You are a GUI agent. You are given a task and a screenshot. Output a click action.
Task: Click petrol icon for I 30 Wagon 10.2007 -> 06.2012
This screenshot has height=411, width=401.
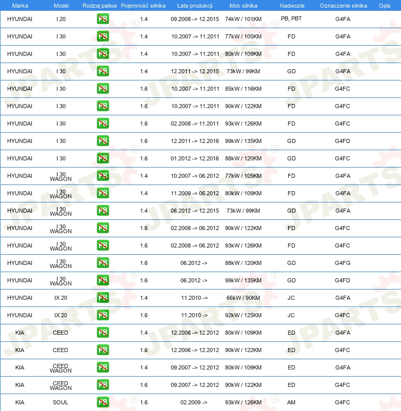point(103,176)
